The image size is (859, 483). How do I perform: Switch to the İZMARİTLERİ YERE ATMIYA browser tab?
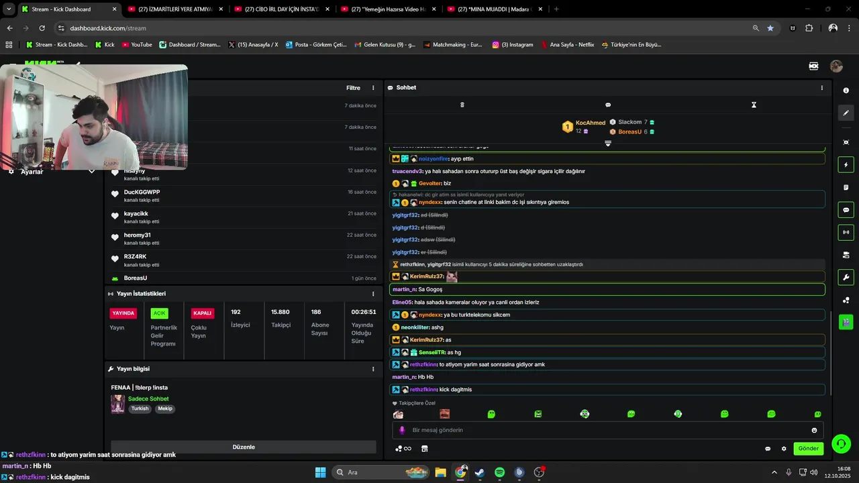(175, 9)
